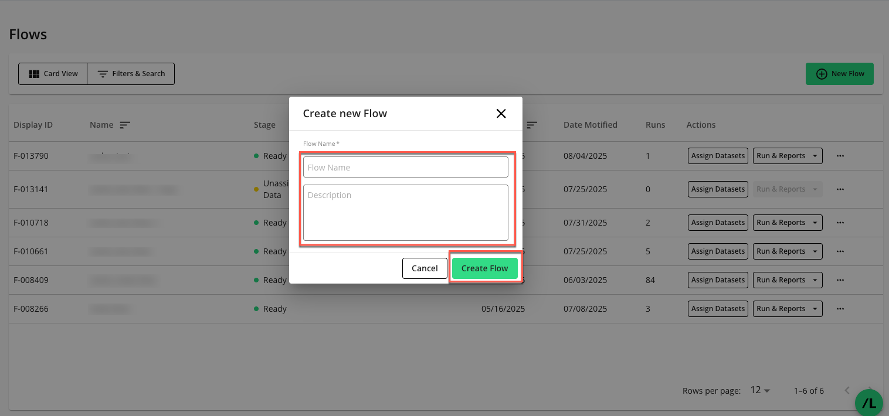Dismiss the dialog via the X

tap(501, 113)
